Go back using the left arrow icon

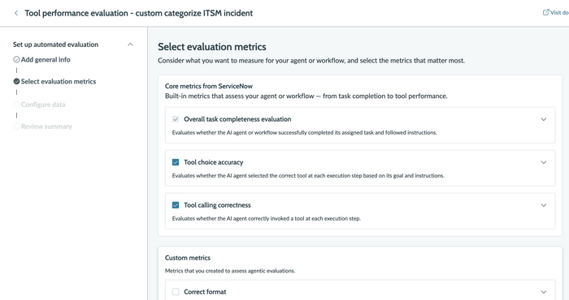[x=16, y=13]
